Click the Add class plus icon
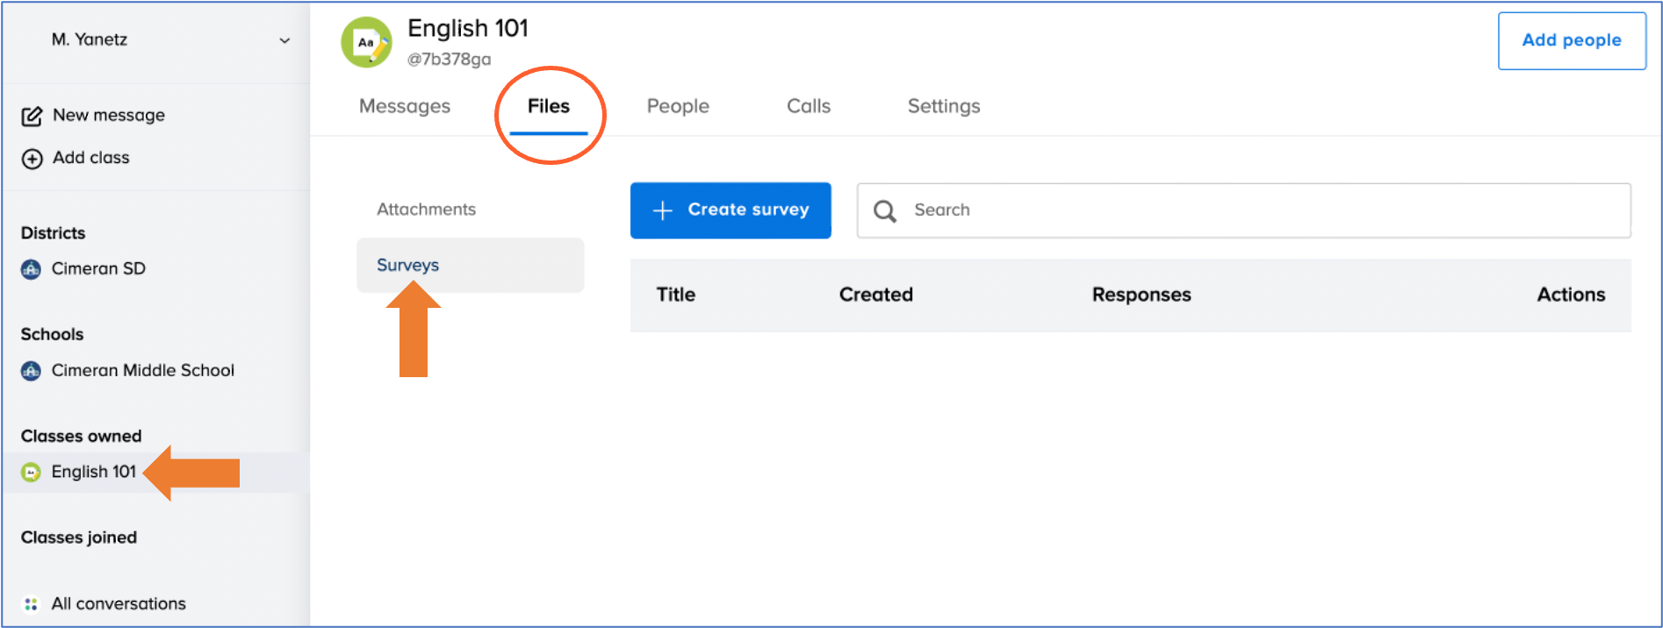The width and height of the screenshot is (1663, 628). pyautogui.click(x=32, y=159)
